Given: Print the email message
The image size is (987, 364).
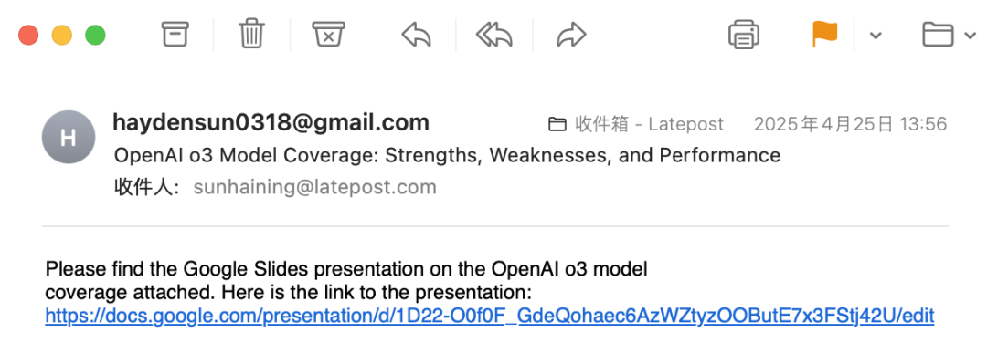Looking at the screenshot, I should pyautogui.click(x=743, y=34).
